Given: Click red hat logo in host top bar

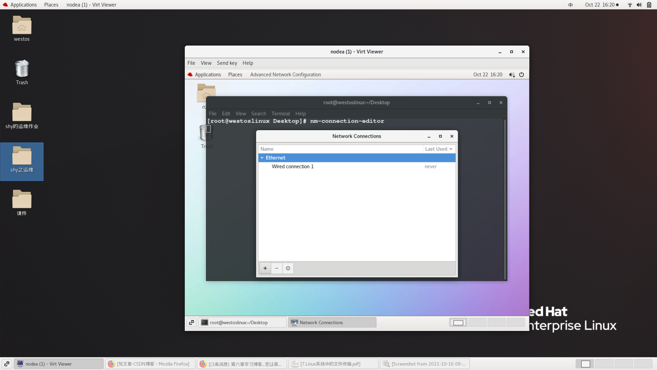Looking at the screenshot, I should [x=5, y=5].
